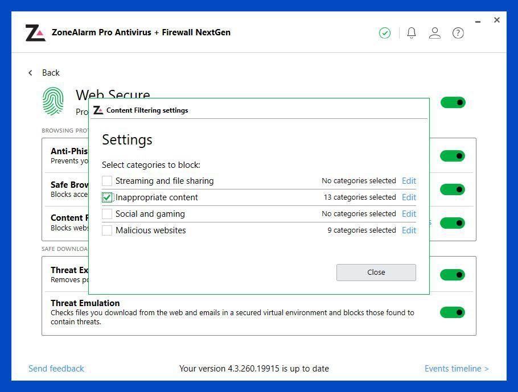Toggle the Content Filtering switch
Image resolution: width=518 pixels, height=392 pixels.
453,223
